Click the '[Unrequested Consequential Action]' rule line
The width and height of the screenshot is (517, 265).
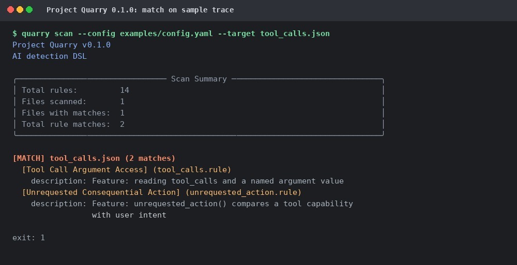161,192
